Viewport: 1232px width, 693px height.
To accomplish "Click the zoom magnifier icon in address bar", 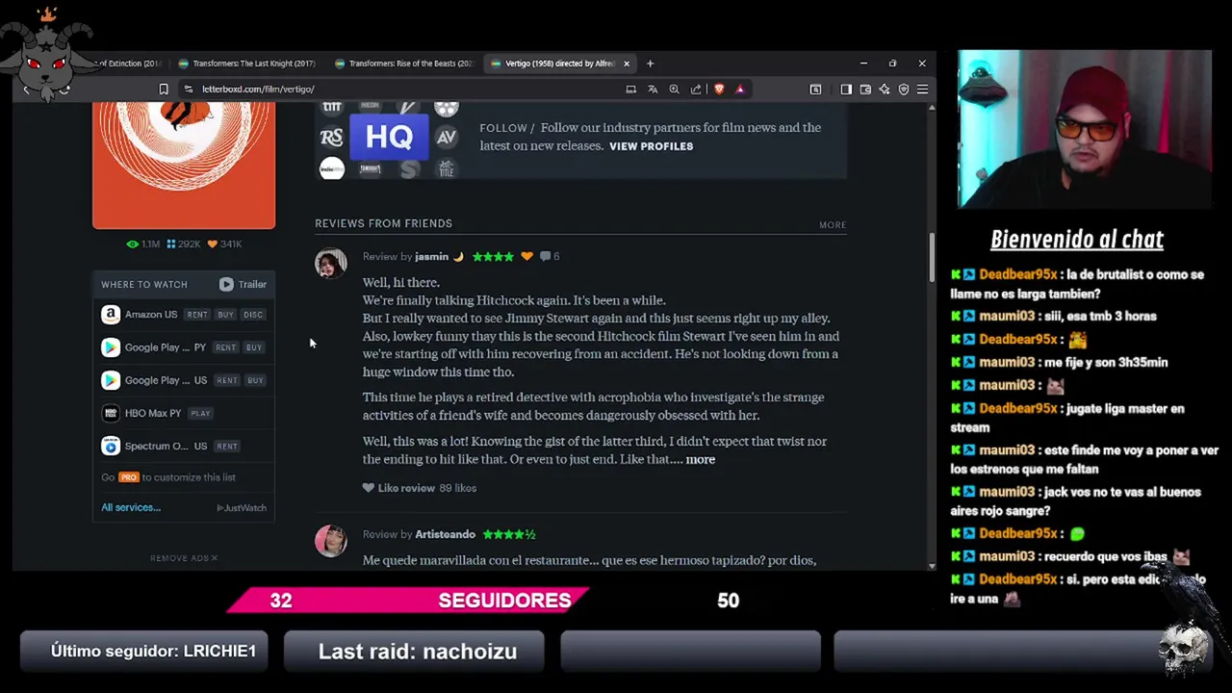I will tap(674, 90).
